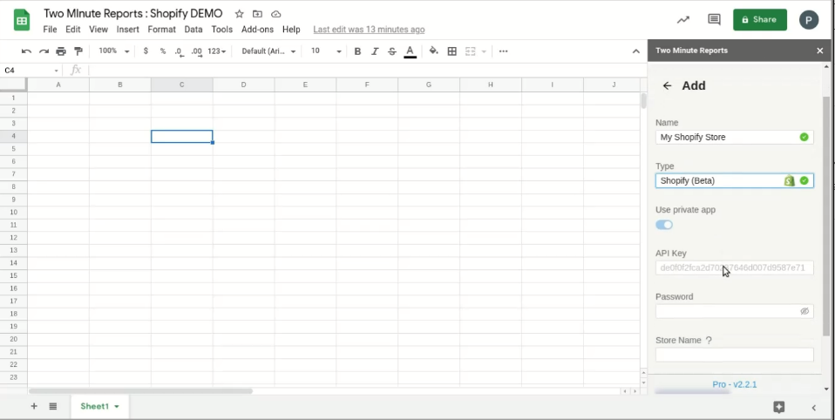Image resolution: width=835 pixels, height=420 pixels.
Task: Open the move to folder icon
Action: (257, 14)
